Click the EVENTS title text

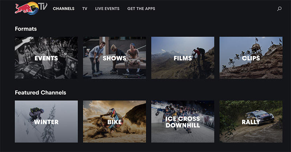46,58
